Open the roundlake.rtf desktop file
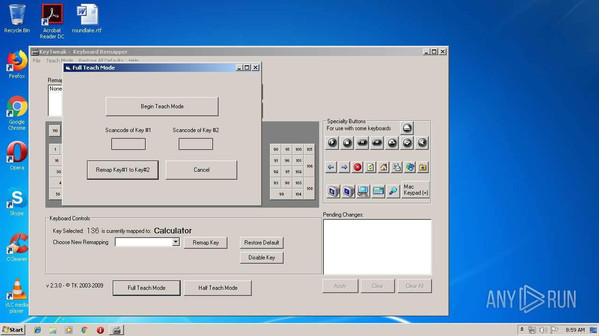 [87, 19]
